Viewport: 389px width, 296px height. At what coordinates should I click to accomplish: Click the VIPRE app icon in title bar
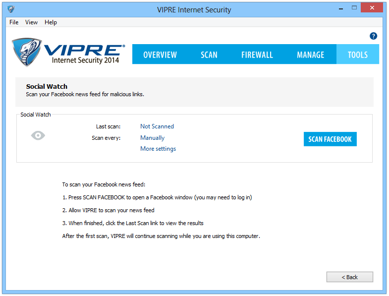tap(11, 9)
